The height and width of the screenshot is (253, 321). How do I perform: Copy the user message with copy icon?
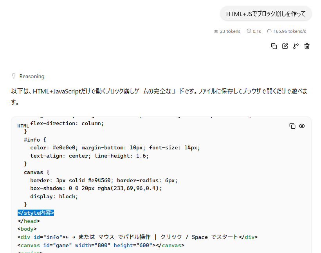274,46
